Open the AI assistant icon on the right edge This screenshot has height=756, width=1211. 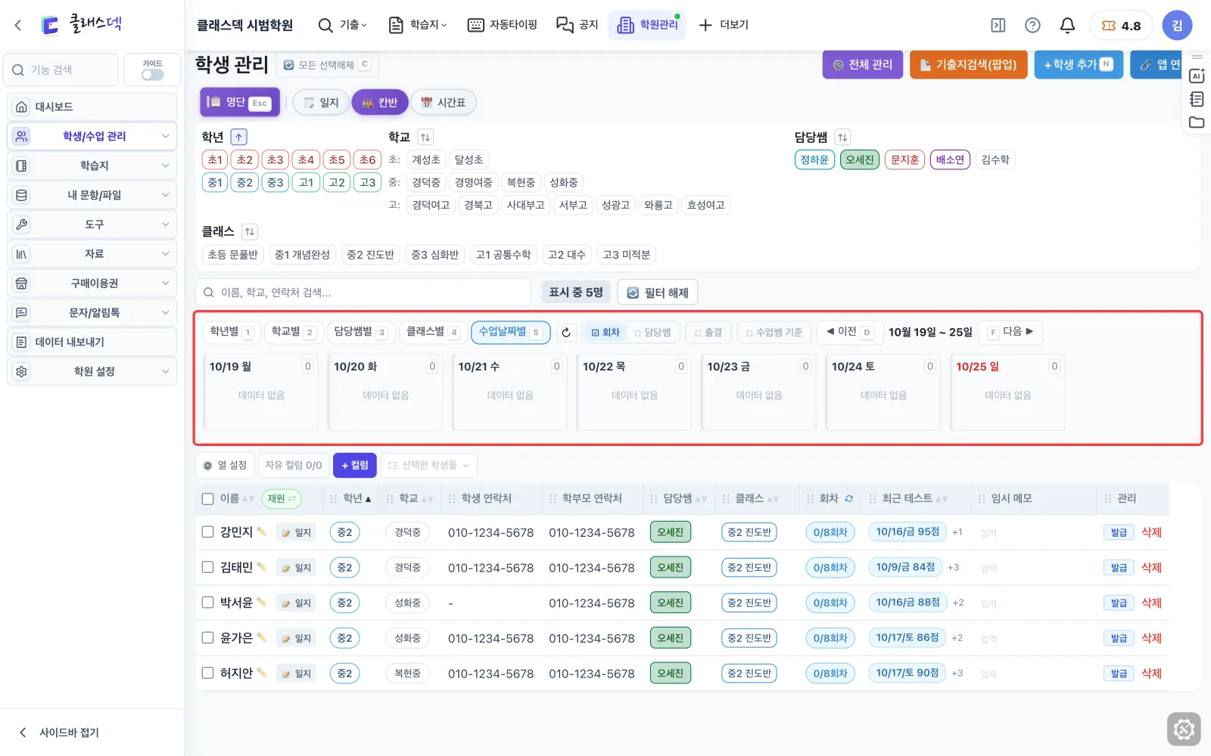[1197, 76]
